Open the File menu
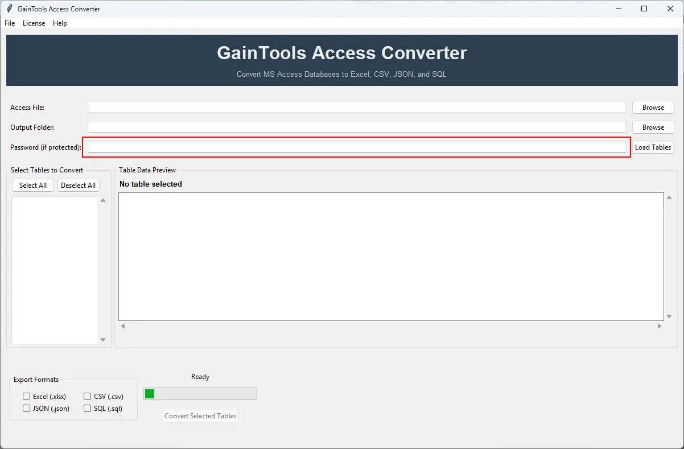Viewport: 684px width, 449px height. coord(10,23)
